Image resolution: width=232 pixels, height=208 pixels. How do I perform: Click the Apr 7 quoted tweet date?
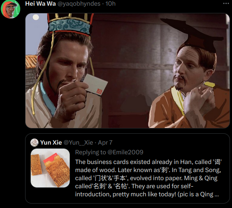(105, 143)
